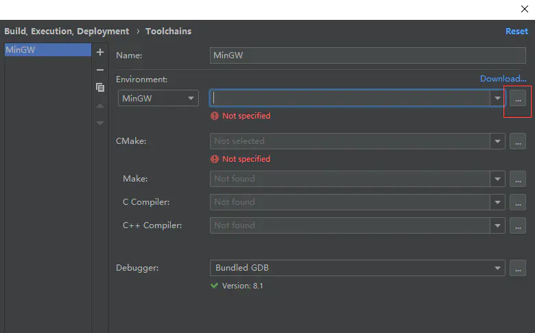Click the green checkmark by Version 8.1
Screen dimensions: 535x333
point(214,286)
